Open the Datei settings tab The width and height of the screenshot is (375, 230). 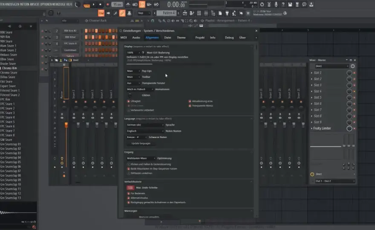[167, 37]
